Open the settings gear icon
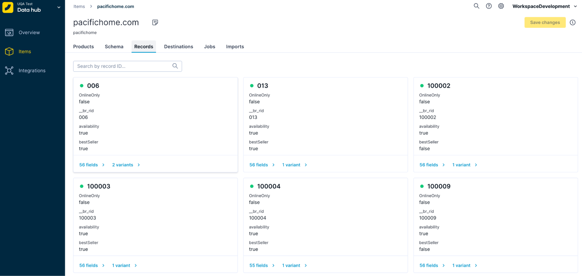The image size is (582, 276). click(501, 6)
